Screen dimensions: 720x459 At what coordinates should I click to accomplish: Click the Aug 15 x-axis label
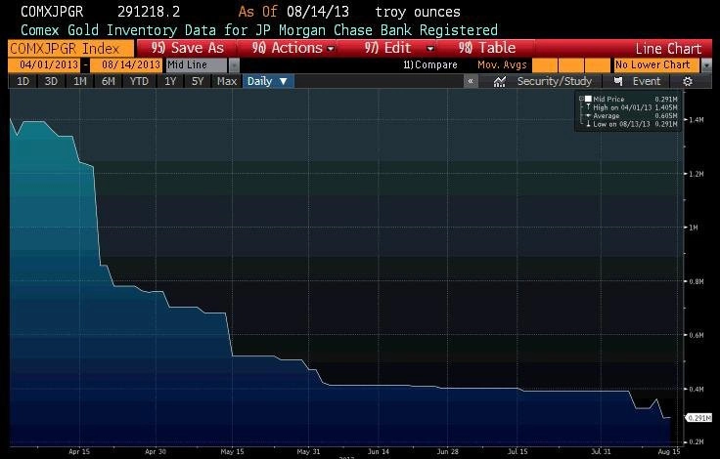point(669,451)
